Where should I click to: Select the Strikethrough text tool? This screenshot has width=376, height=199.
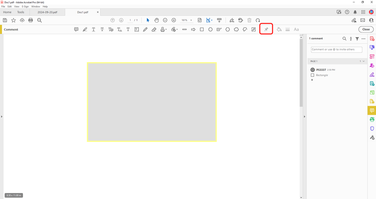coord(102,29)
